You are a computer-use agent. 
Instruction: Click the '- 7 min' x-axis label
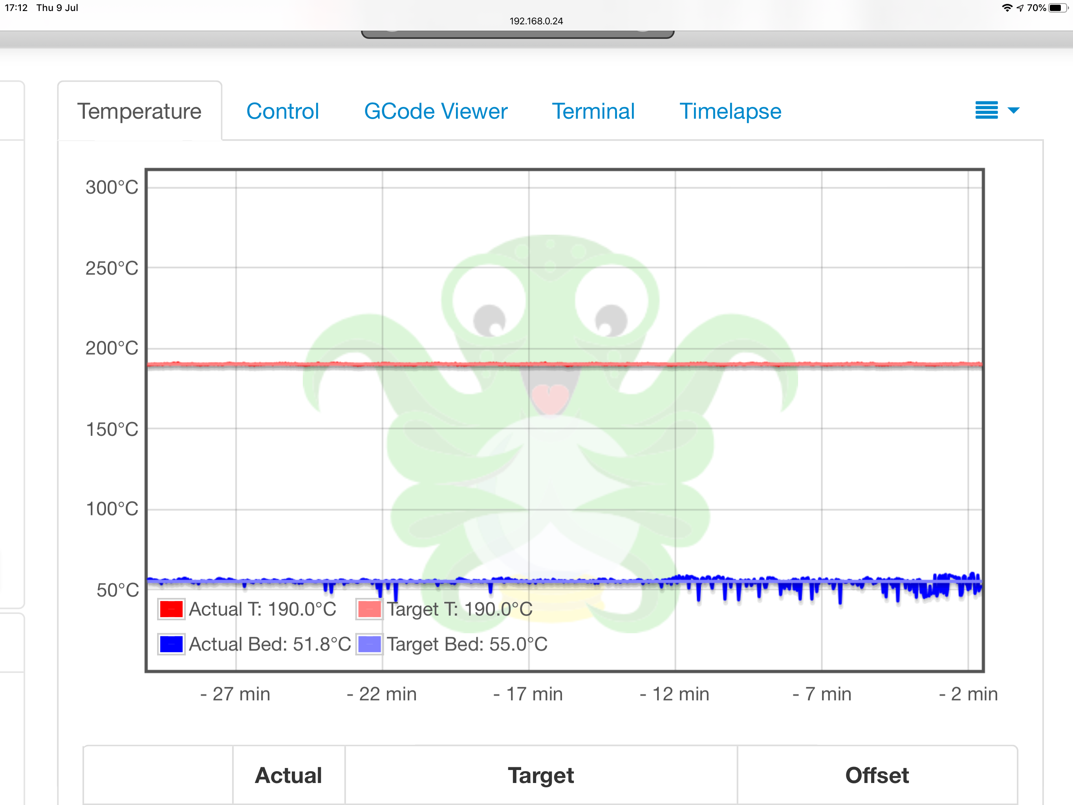[822, 694]
